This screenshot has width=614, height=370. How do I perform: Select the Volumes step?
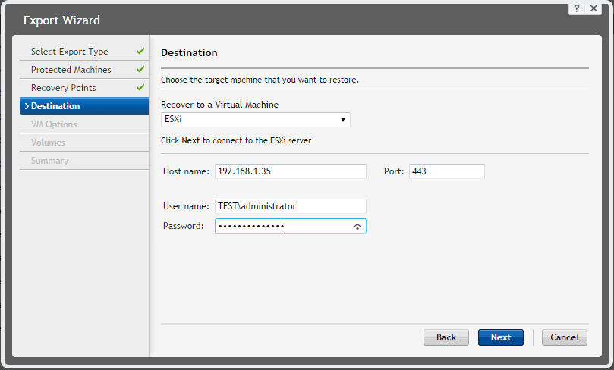(84, 143)
